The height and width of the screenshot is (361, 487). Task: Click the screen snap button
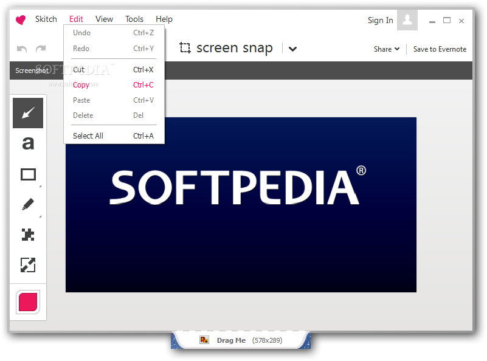coord(226,48)
